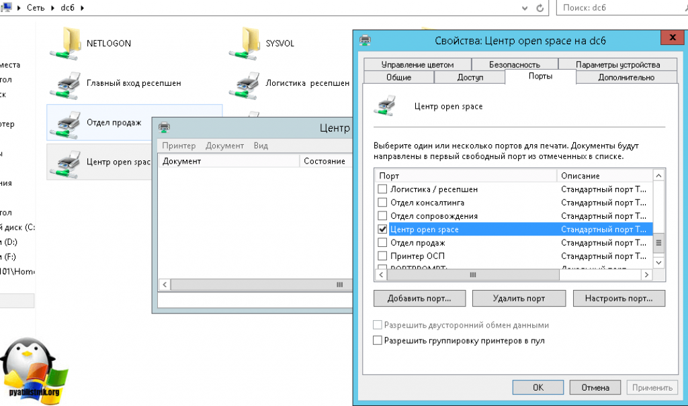Viewport: 688px width, 406px height.
Task: Click the printer icon in print queue title bar
Action: pos(165,128)
